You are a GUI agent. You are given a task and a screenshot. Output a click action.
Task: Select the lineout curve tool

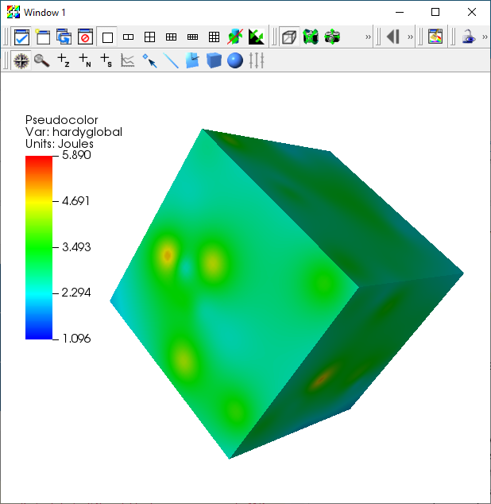point(128,60)
